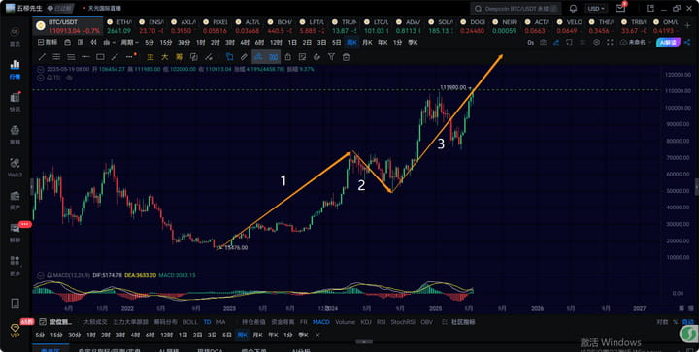
Task: Expand the 周期 period dropdown
Action: (x=130, y=43)
